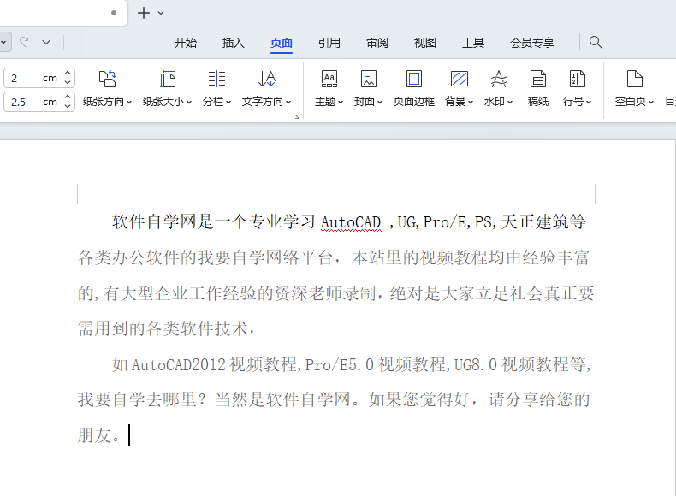
Task: Click the cover page icon (封面)
Action: pyautogui.click(x=368, y=79)
